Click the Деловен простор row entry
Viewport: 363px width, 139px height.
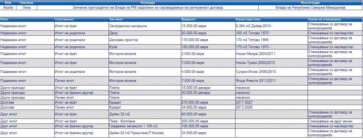click(x=145, y=40)
